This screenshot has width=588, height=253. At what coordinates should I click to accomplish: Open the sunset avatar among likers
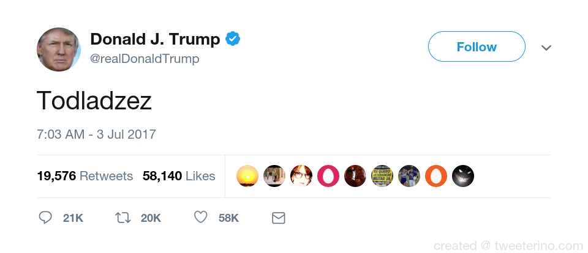tap(247, 176)
